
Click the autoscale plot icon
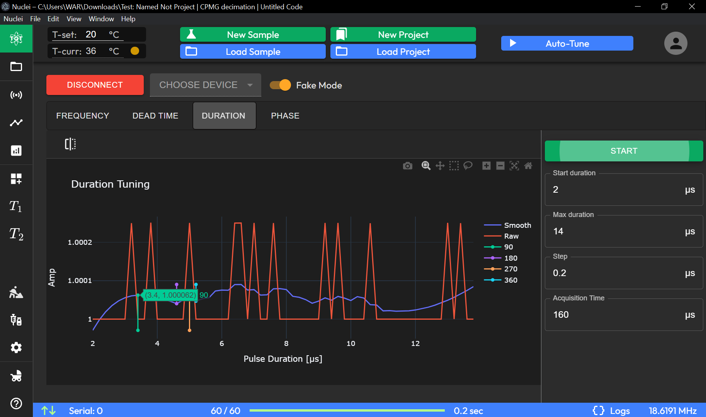[x=514, y=166]
